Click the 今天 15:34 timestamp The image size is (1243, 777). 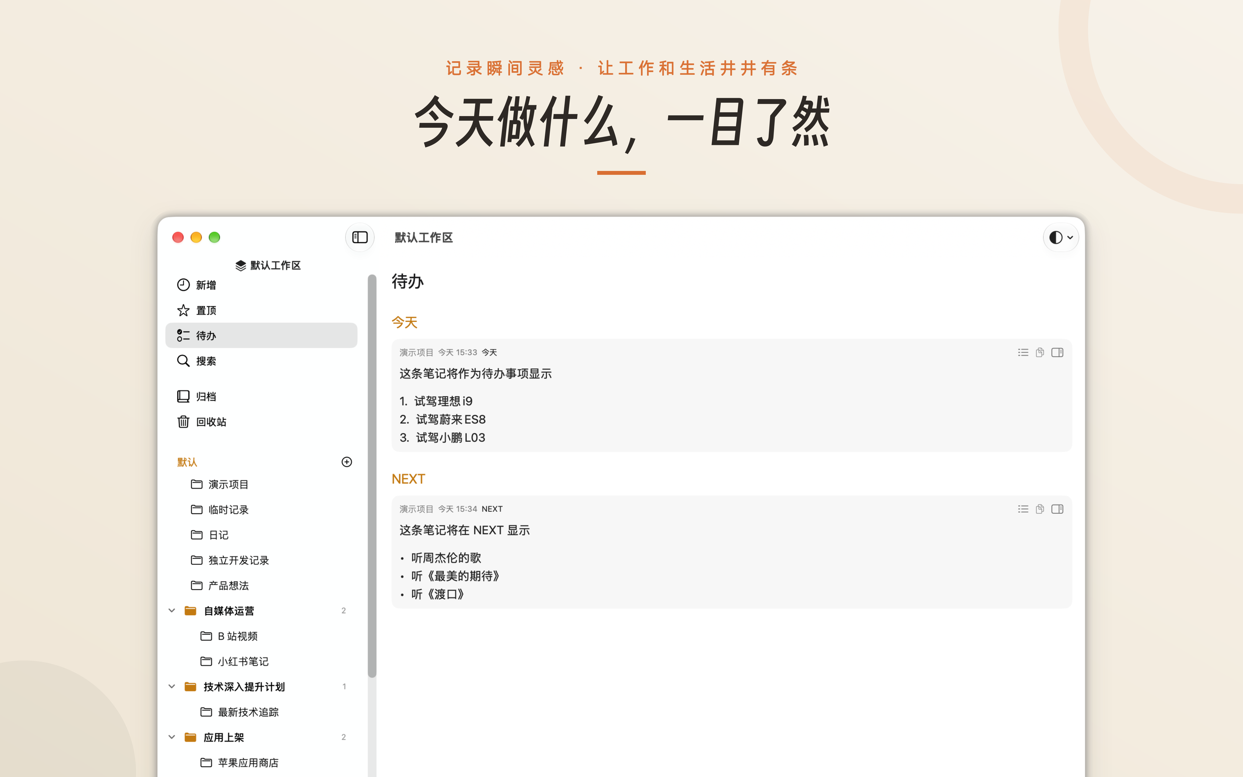(x=457, y=509)
